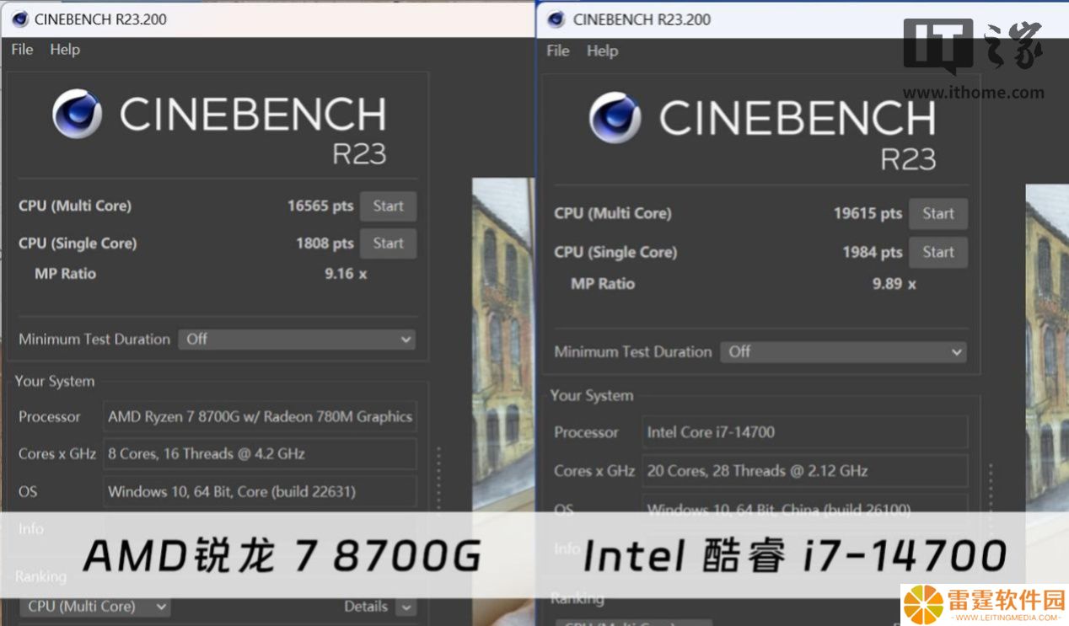Open File menu in the Intel i7 window
1069x626 pixels.
point(558,51)
